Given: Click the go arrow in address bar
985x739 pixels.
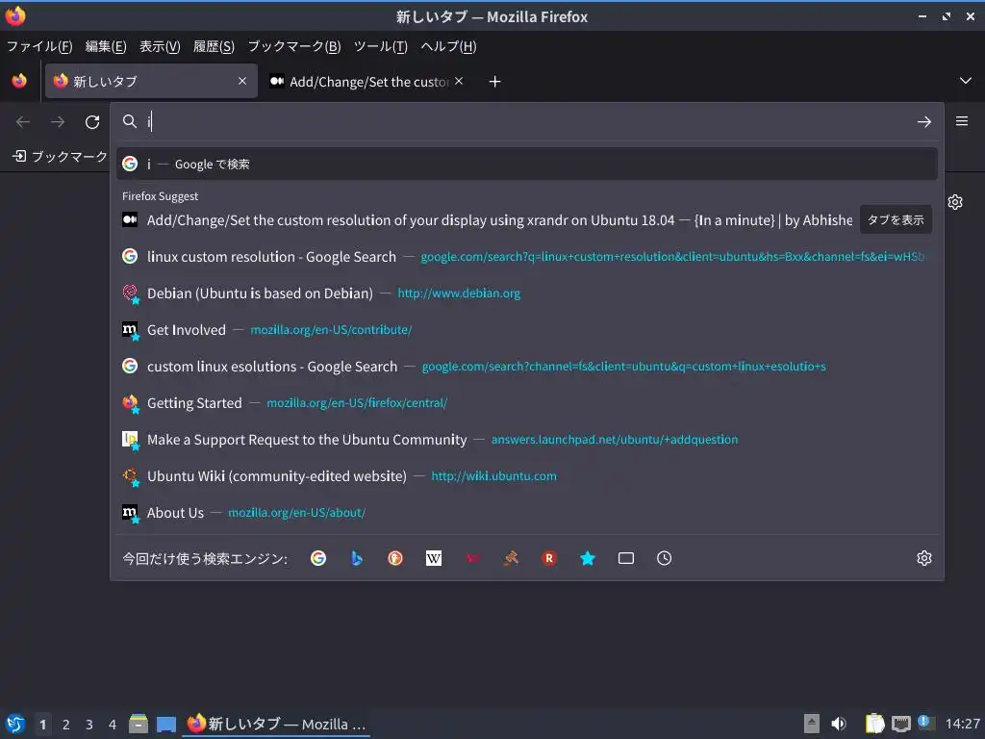Looking at the screenshot, I should point(924,122).
